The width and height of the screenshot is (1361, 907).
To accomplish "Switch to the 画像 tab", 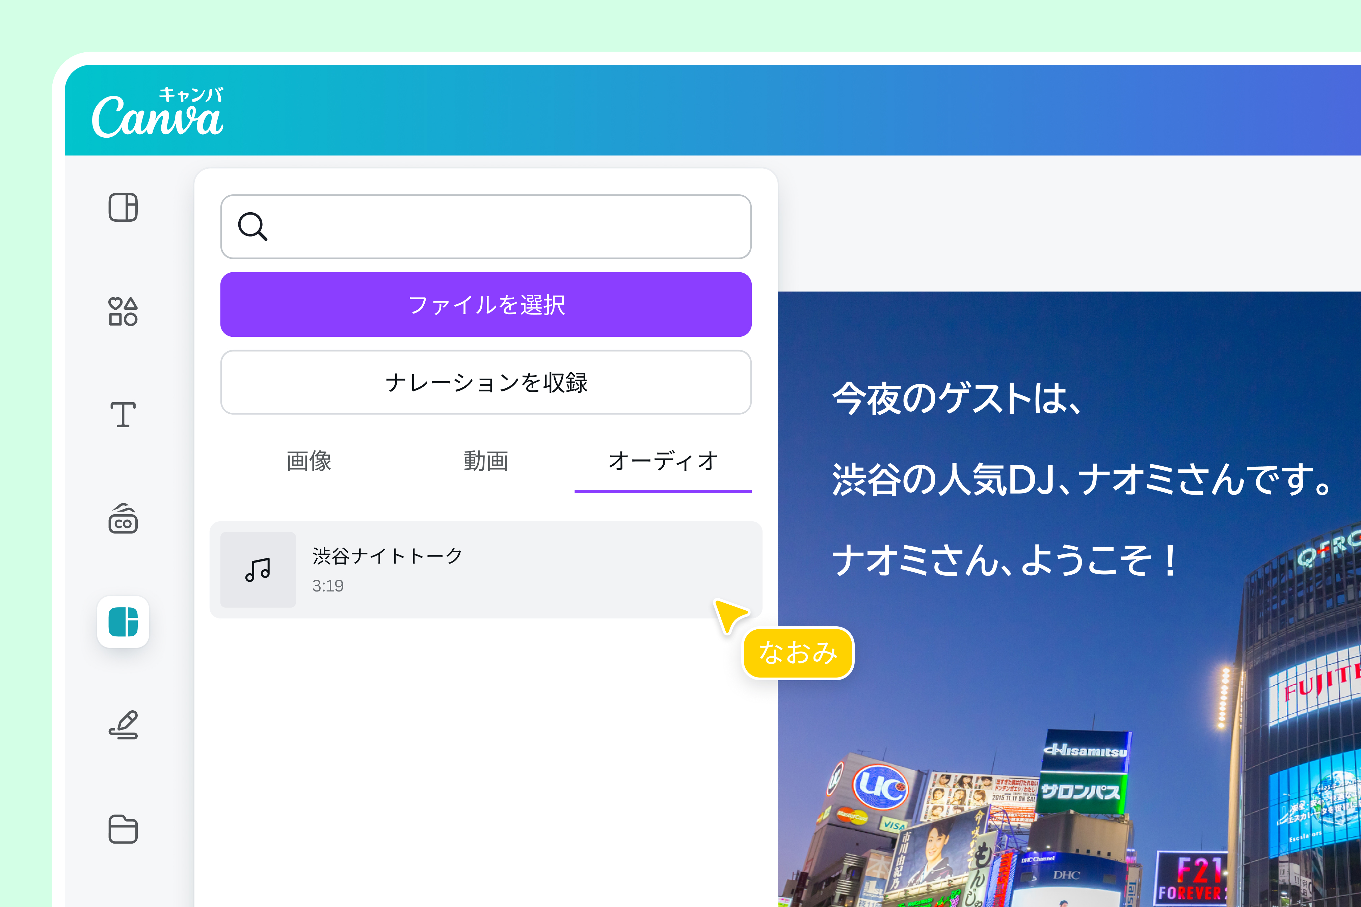I will click(309, 461).
